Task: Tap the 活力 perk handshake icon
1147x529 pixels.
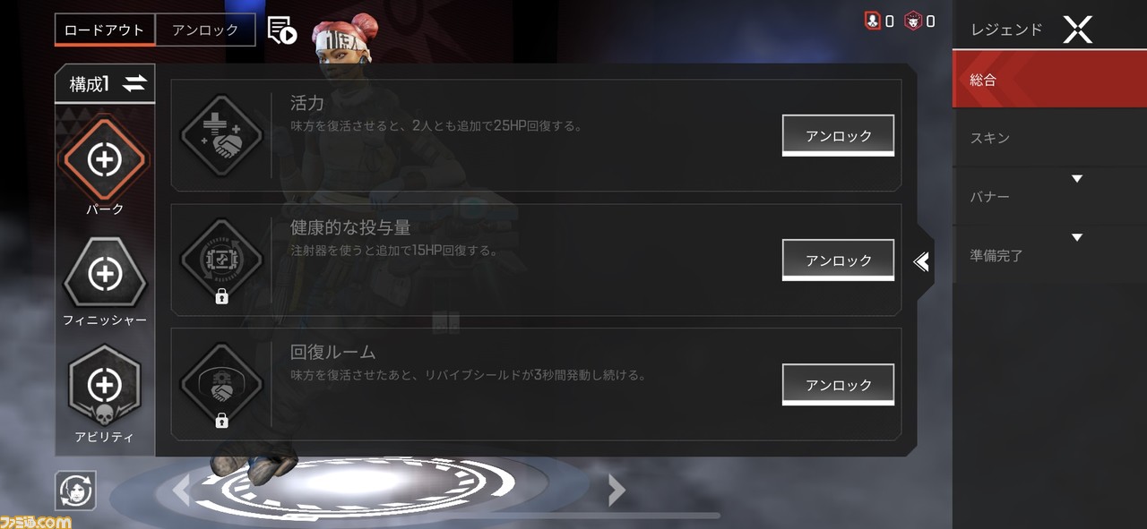Action: (x=221, y=135)
